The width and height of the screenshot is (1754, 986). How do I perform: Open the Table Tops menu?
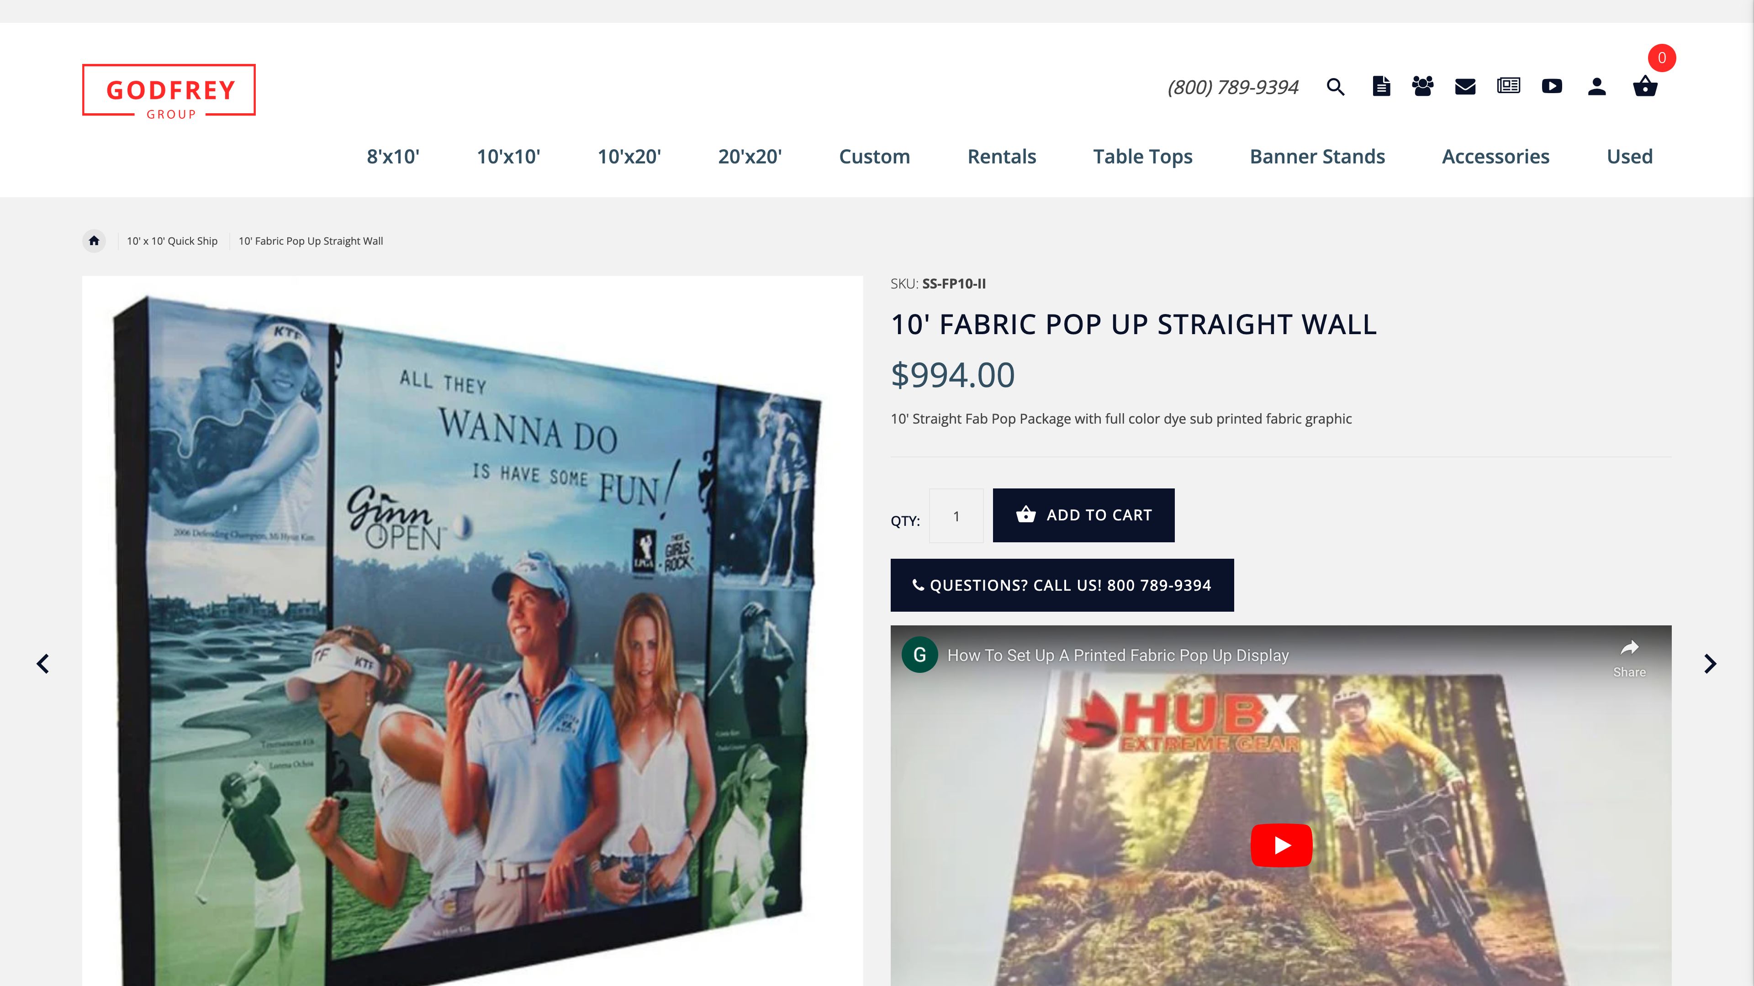(1142, 157)
